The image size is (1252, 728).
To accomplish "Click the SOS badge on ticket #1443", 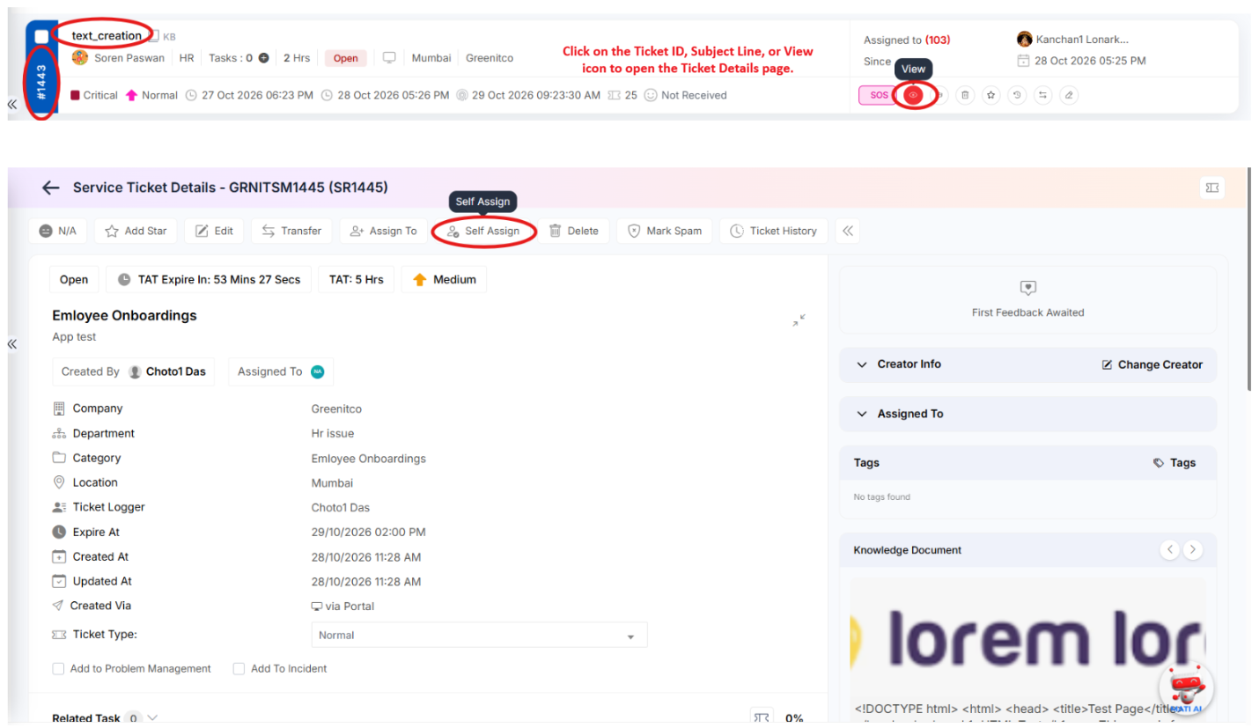I will tap(878, 95).
